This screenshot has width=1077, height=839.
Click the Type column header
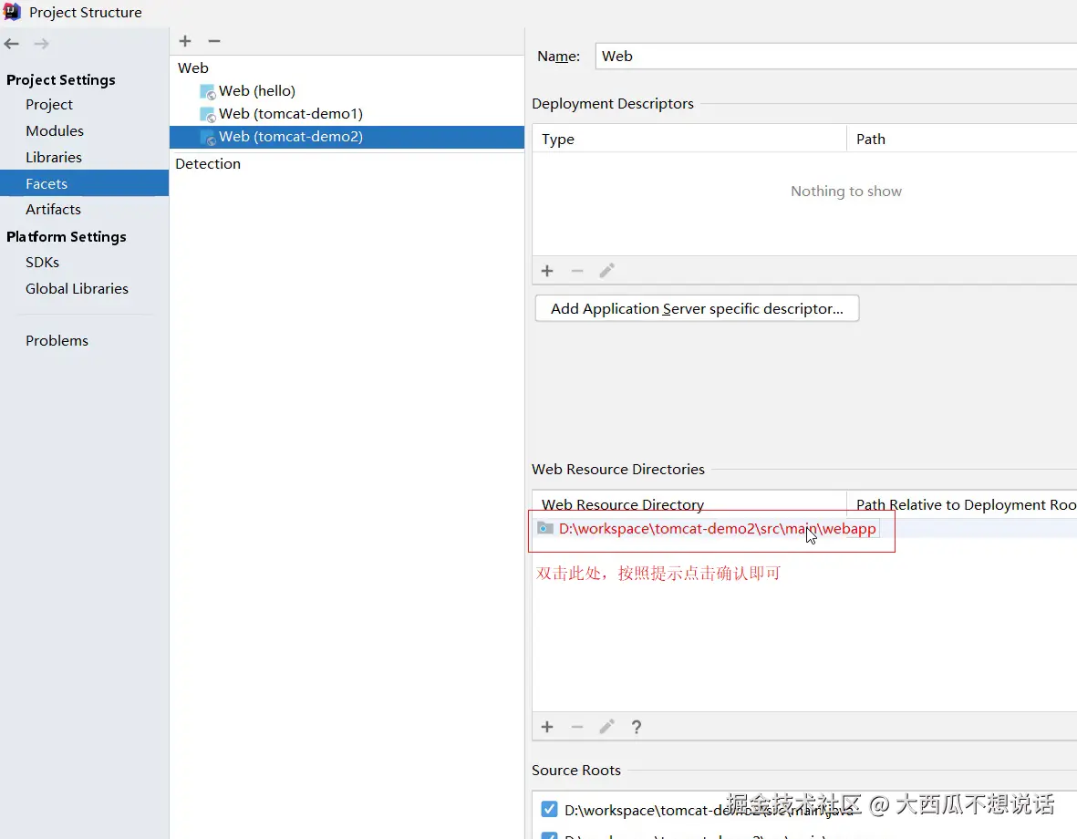pos(689,139)
